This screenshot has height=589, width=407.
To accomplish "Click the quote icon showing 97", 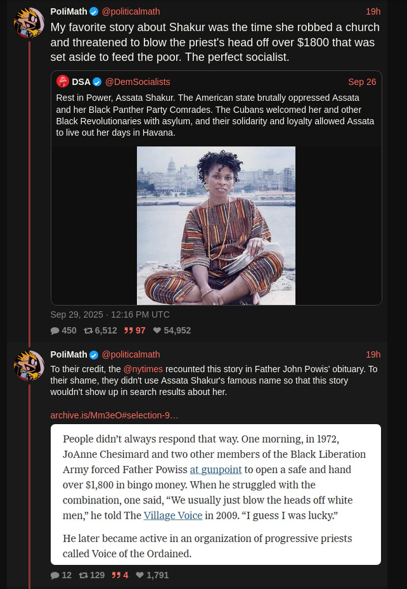I will [129, 330].
